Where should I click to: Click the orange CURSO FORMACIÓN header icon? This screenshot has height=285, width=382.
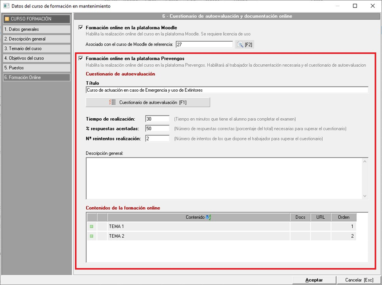click(6, 19)
